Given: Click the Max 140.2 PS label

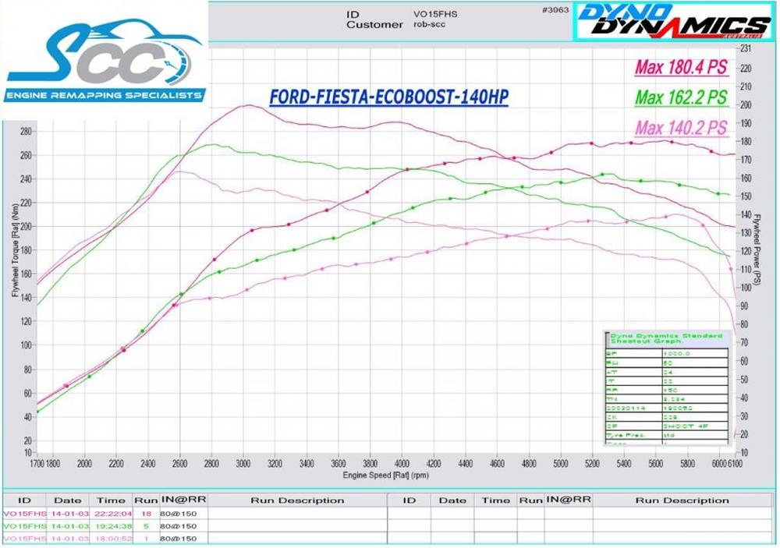Looking at the screenshot, I should 682,128.
